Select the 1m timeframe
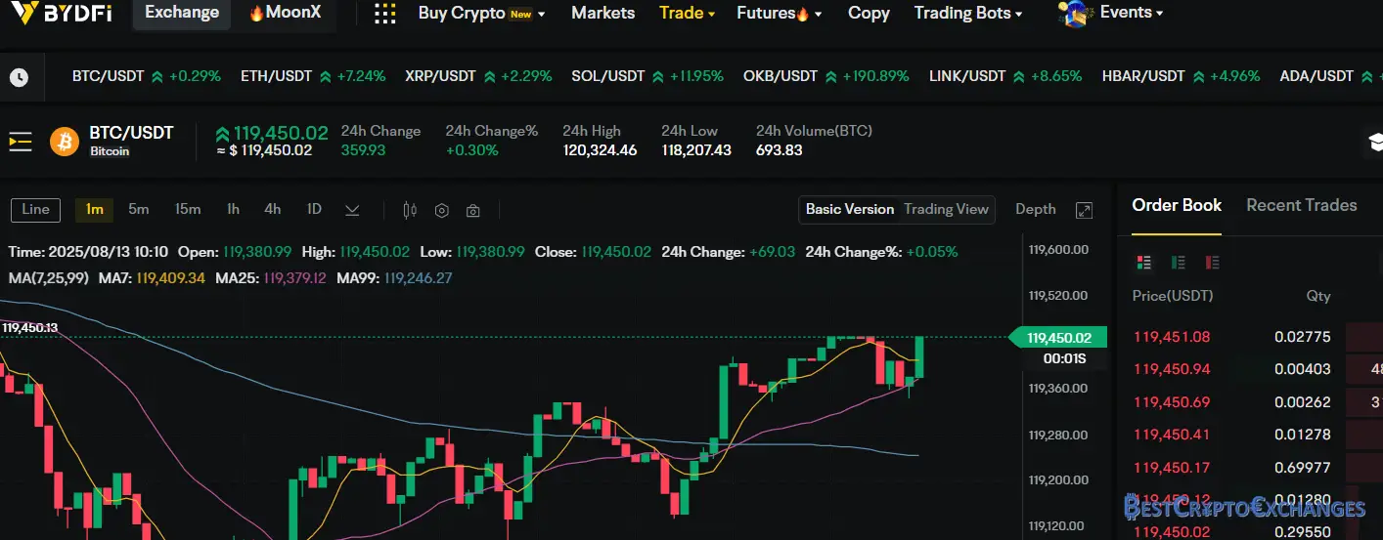 pos(95,209)
